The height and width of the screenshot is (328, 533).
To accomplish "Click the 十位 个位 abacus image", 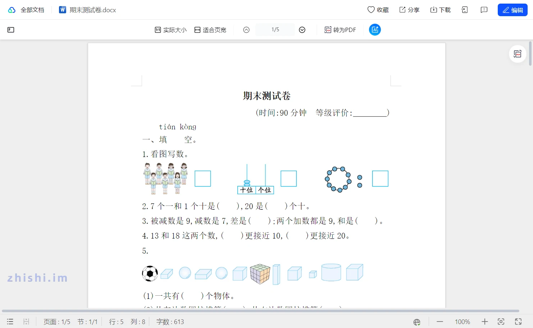I will coord(256,179).
